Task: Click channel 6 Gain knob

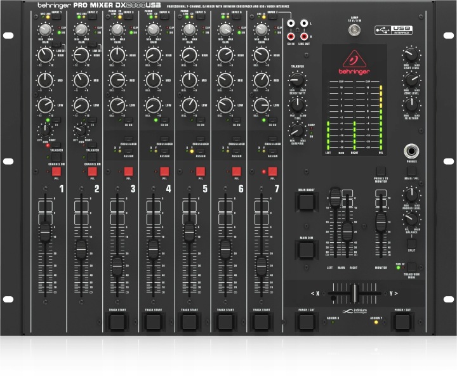Action: 225,30
